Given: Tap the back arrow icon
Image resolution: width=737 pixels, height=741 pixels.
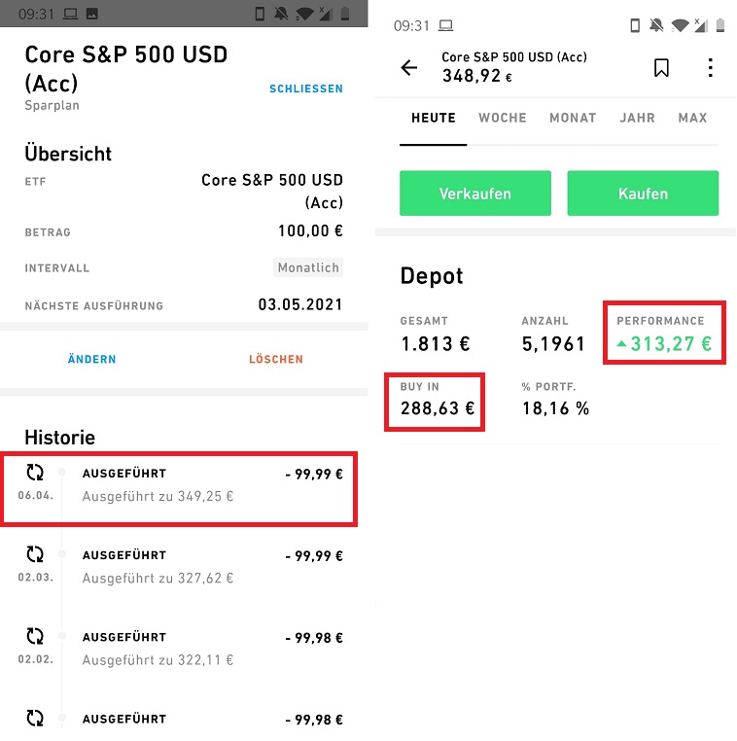Looking at the screenshot, I should (x=408, y=67).
